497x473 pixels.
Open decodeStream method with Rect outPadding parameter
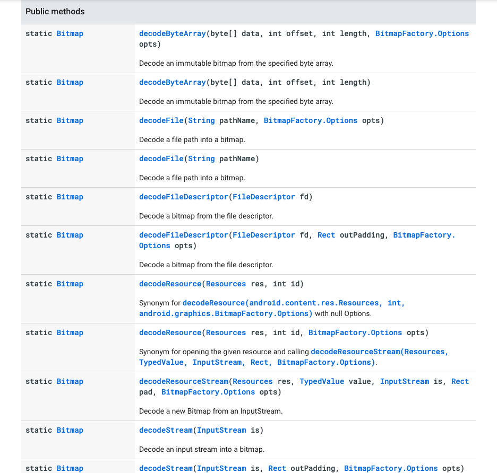[x=166, y=469]
